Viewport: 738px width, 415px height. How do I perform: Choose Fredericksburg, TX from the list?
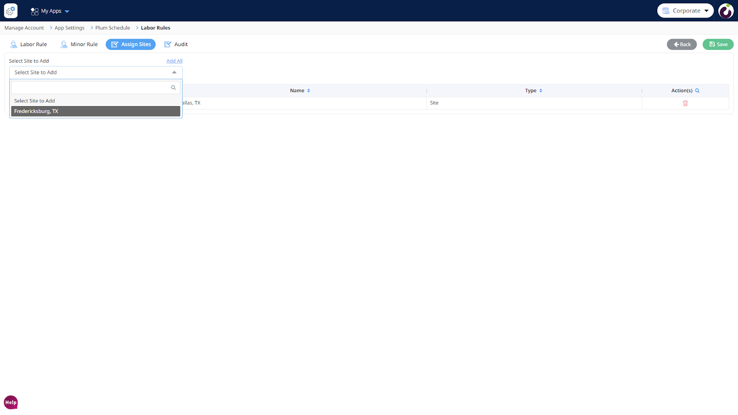pos(95,111)
